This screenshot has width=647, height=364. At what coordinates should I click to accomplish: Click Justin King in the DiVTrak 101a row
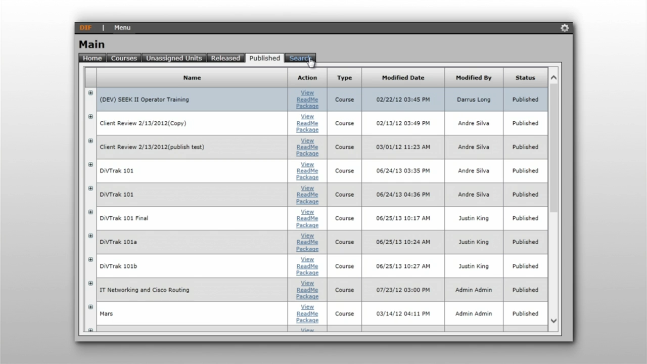(474, 242)
